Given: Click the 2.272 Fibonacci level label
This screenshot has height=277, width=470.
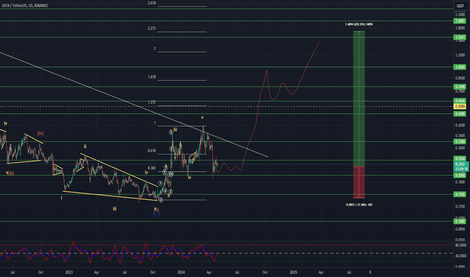Looking at the screenshot, I should coord(152,28).
